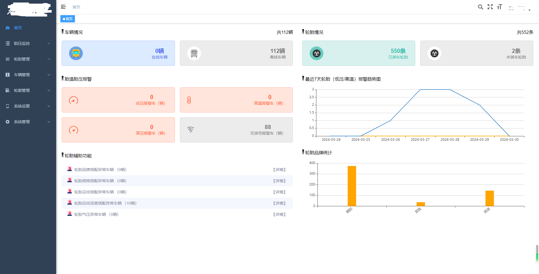Screen dimensions: 539x274
Task: Switch to the 首页 tab
Action: pyautogui.click(x=68, y=19)
